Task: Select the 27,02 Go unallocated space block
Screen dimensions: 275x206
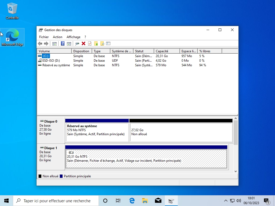Action: click(x=181, y=132)
